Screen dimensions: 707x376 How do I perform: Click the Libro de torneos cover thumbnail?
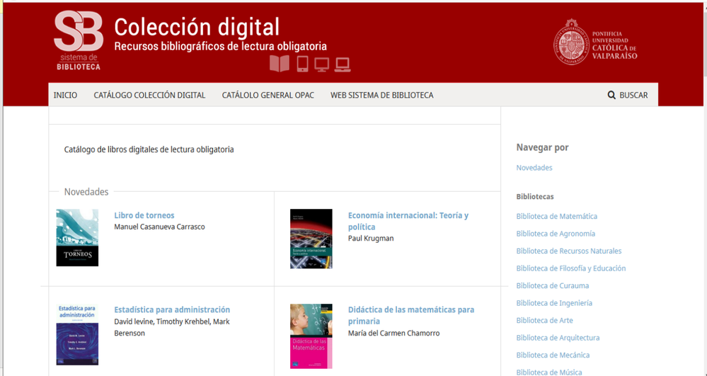point(77,237)
